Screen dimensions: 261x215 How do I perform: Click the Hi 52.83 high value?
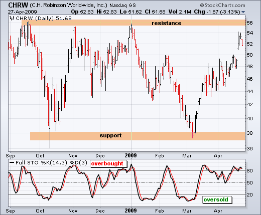pyautogui.click(x=106, y=12)
